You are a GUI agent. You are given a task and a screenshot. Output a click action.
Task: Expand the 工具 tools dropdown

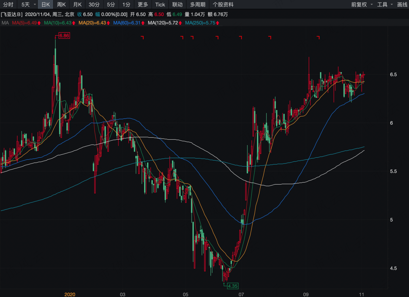tap(391, 4)
